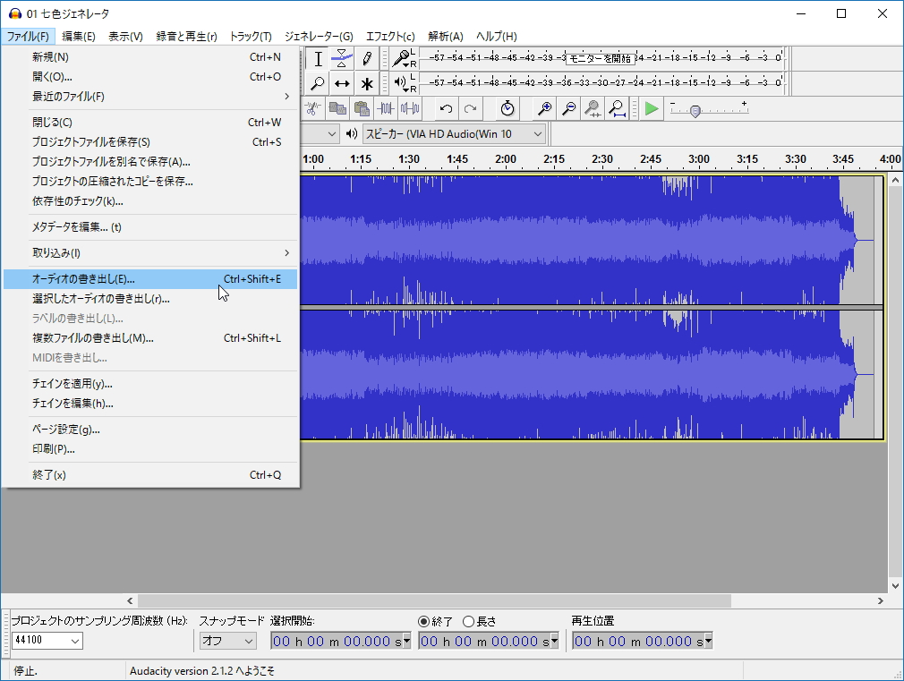The image size is (904, 681).
Task: Select the 終了 radio button
Action: (x=422, y=620)
